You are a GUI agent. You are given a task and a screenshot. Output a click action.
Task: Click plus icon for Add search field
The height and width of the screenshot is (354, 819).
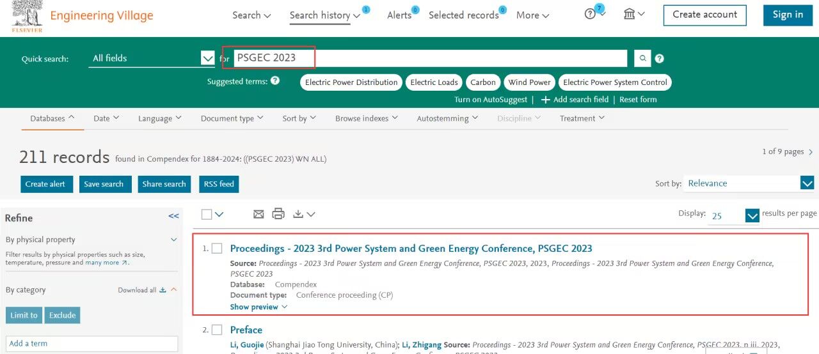click(545, 100)
